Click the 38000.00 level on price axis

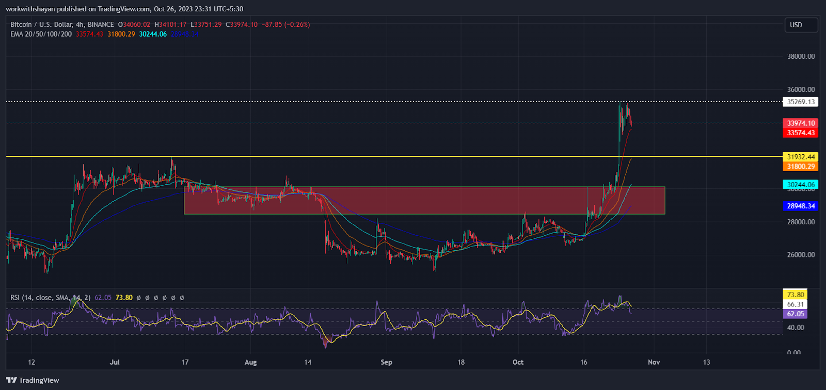tap(801, 56)
